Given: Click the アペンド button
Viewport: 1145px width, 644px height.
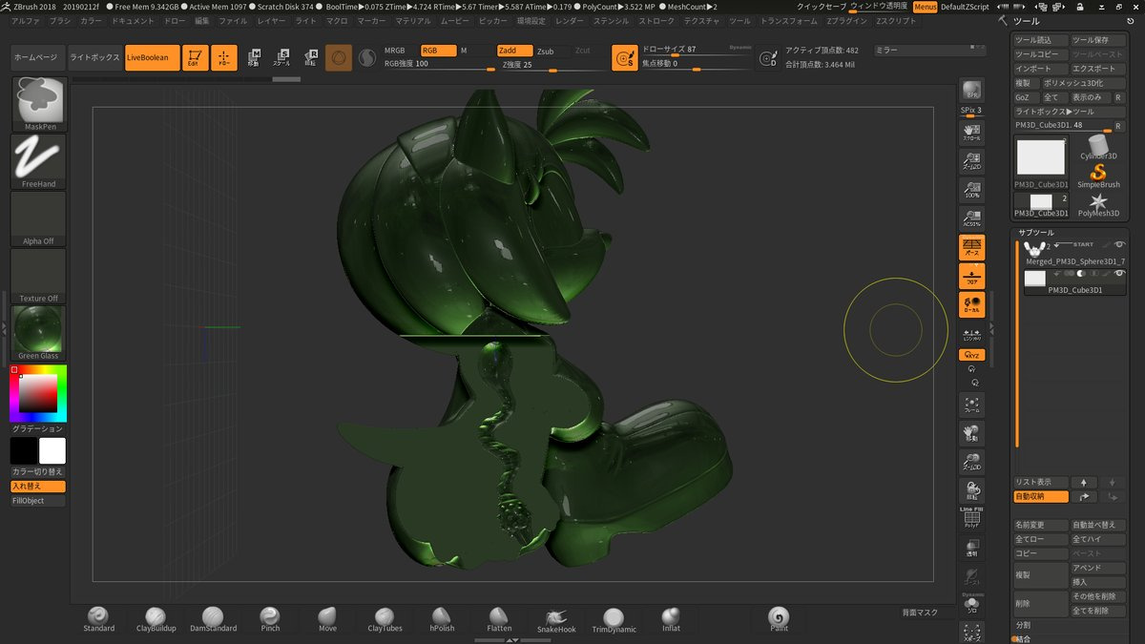Looking at the screenshot, I should click(1099, 568).
